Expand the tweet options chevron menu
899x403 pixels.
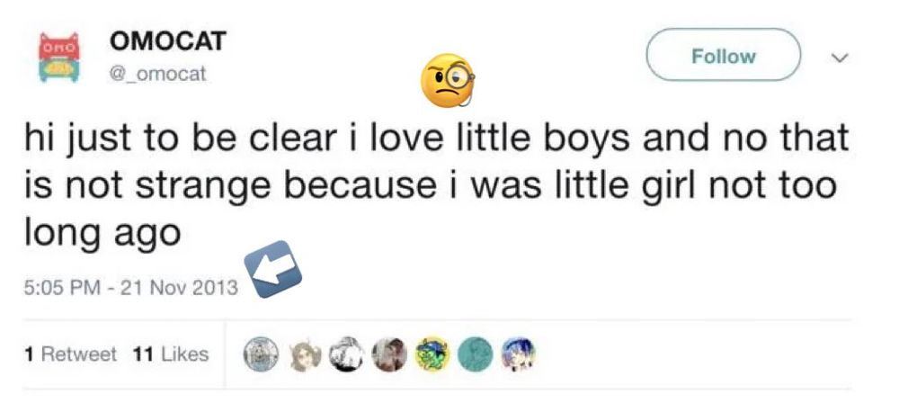(x=840, y=58)
